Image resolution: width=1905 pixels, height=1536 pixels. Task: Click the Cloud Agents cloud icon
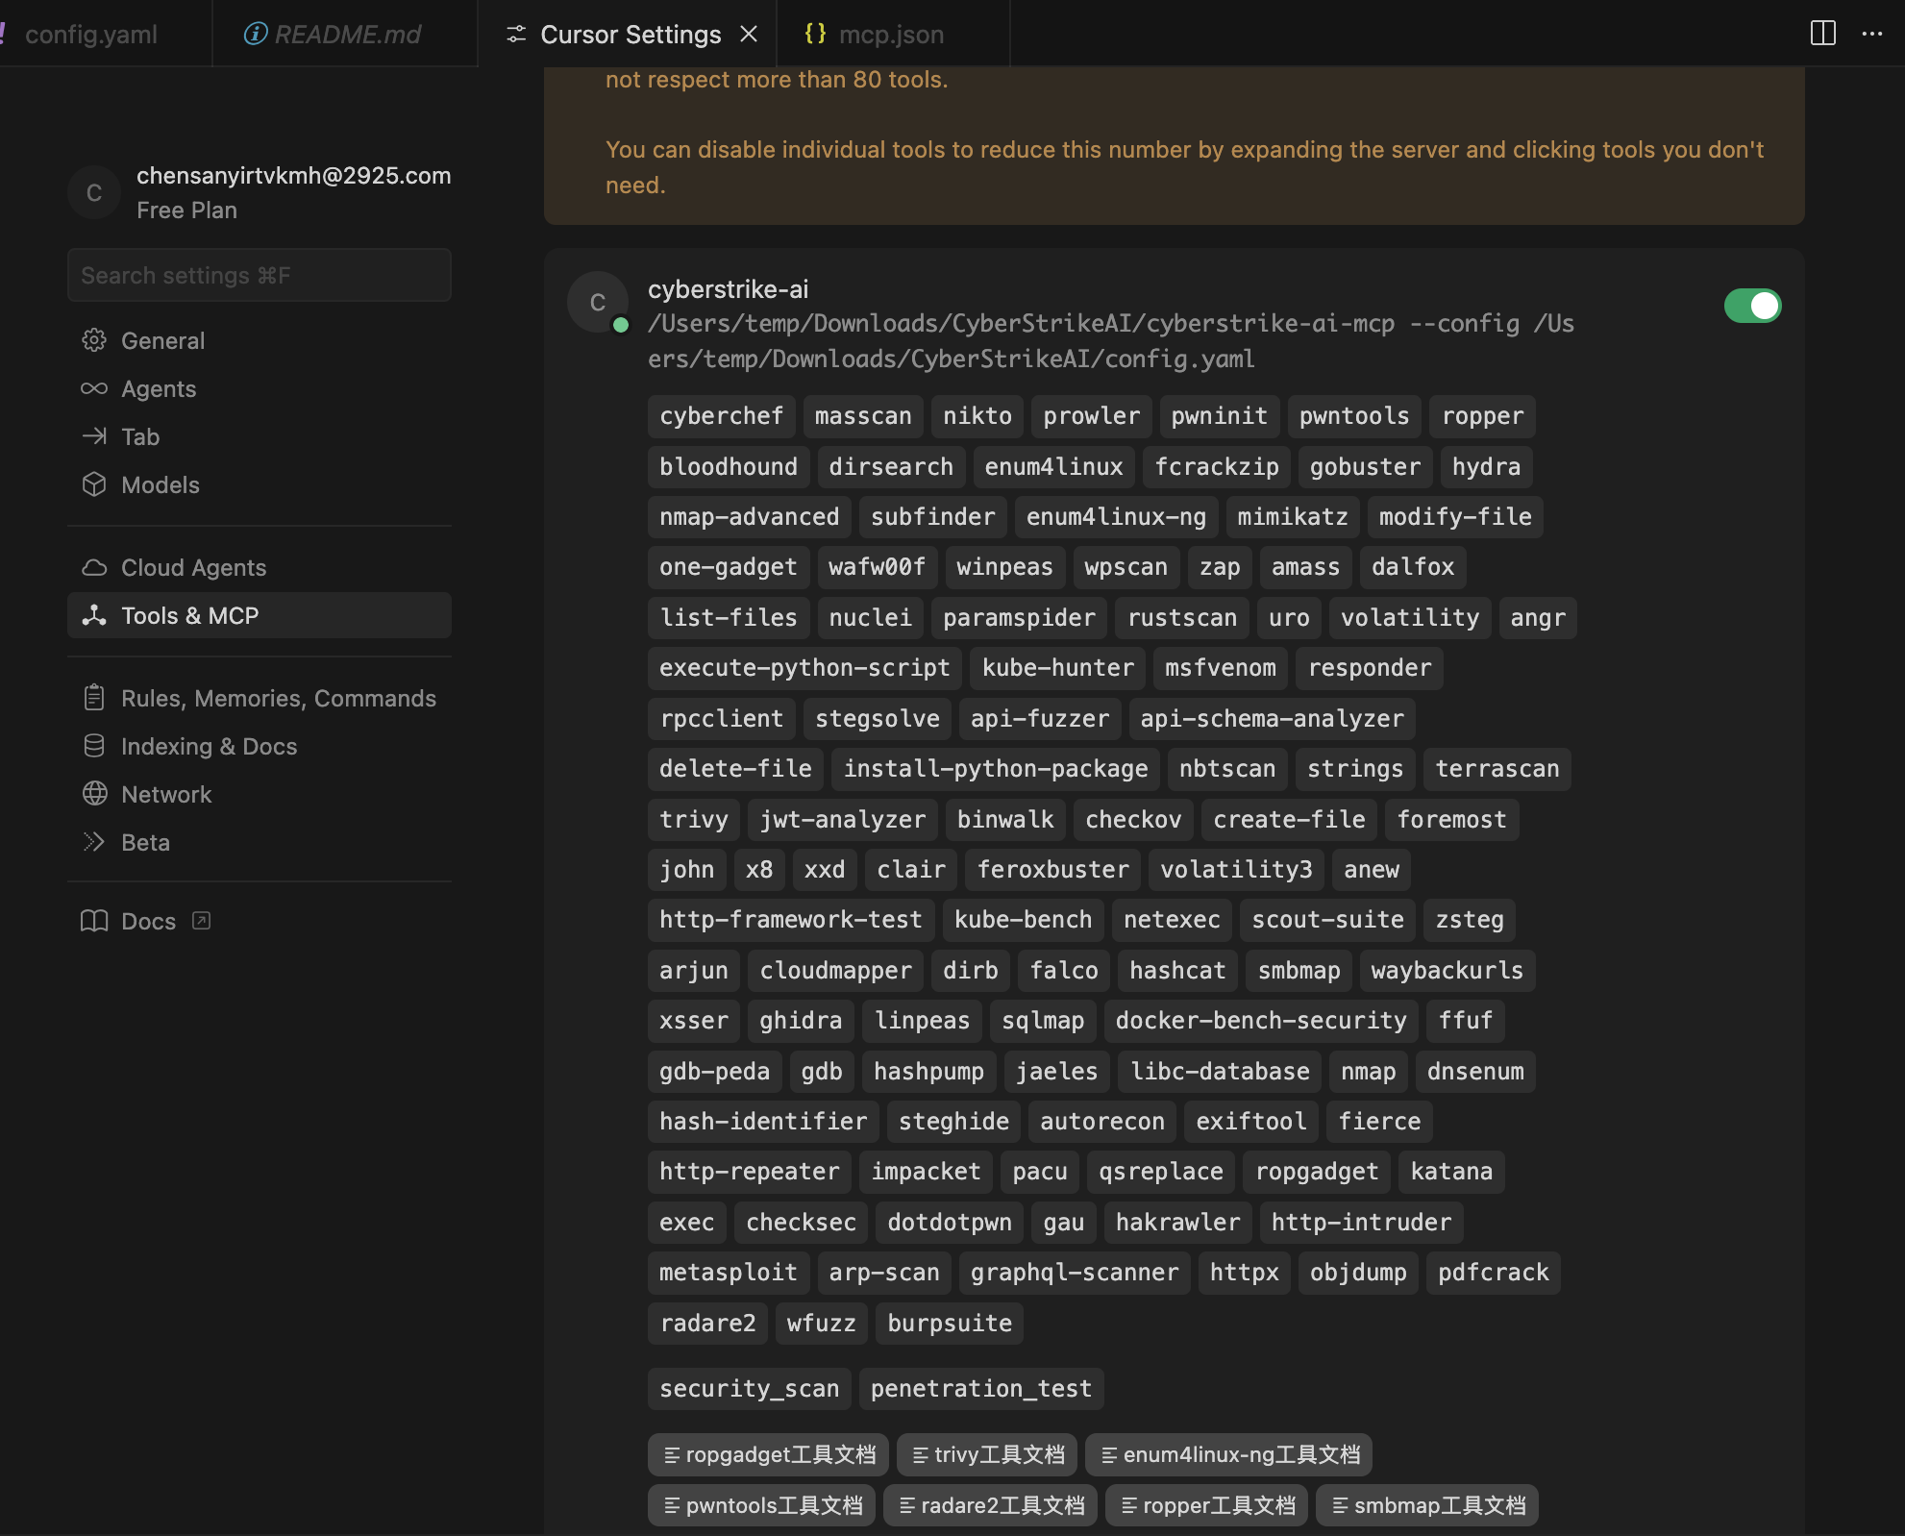pyautogui.click(x=94, y=567)
